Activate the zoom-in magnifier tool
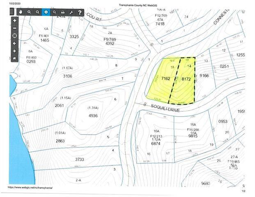 pos(30,12)
